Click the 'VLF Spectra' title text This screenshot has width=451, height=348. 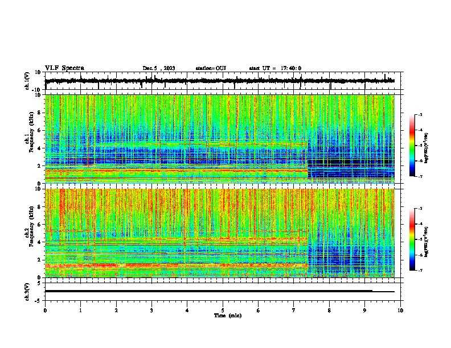[64, 68]
